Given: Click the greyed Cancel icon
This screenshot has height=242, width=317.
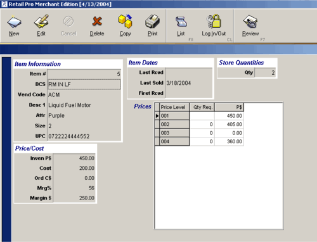Looking at the screenshot, I should (68, 22).
